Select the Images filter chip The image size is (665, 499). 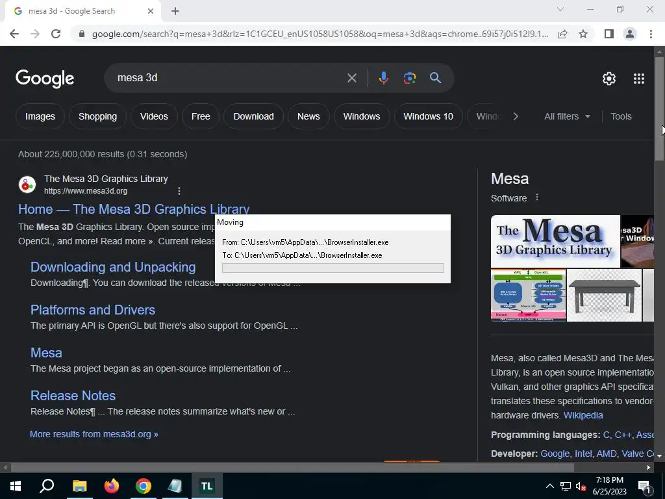tap(40, 116)
